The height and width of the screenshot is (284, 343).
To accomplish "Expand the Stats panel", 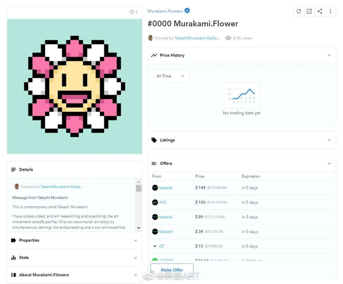I will pos(74,258).
